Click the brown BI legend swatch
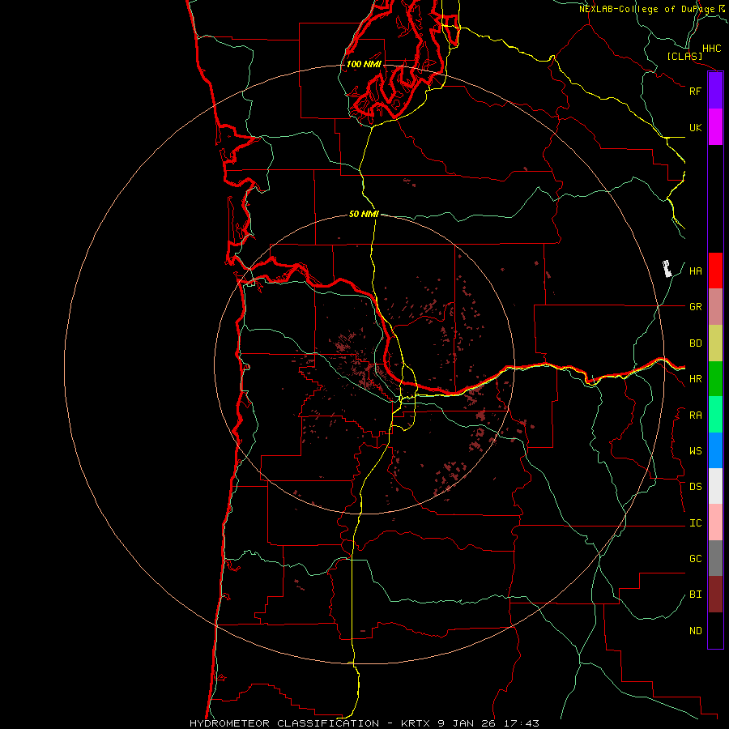 pos(715,595)
